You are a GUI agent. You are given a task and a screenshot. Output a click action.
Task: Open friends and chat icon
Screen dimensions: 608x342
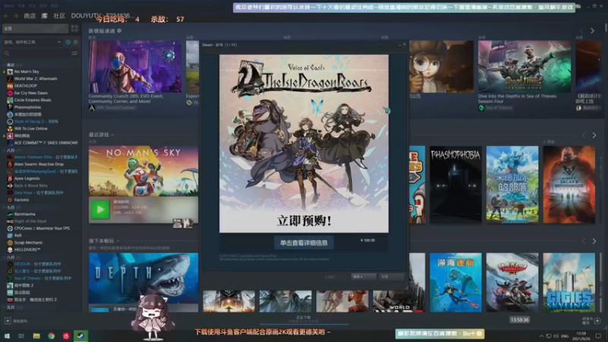pos(597,321)
